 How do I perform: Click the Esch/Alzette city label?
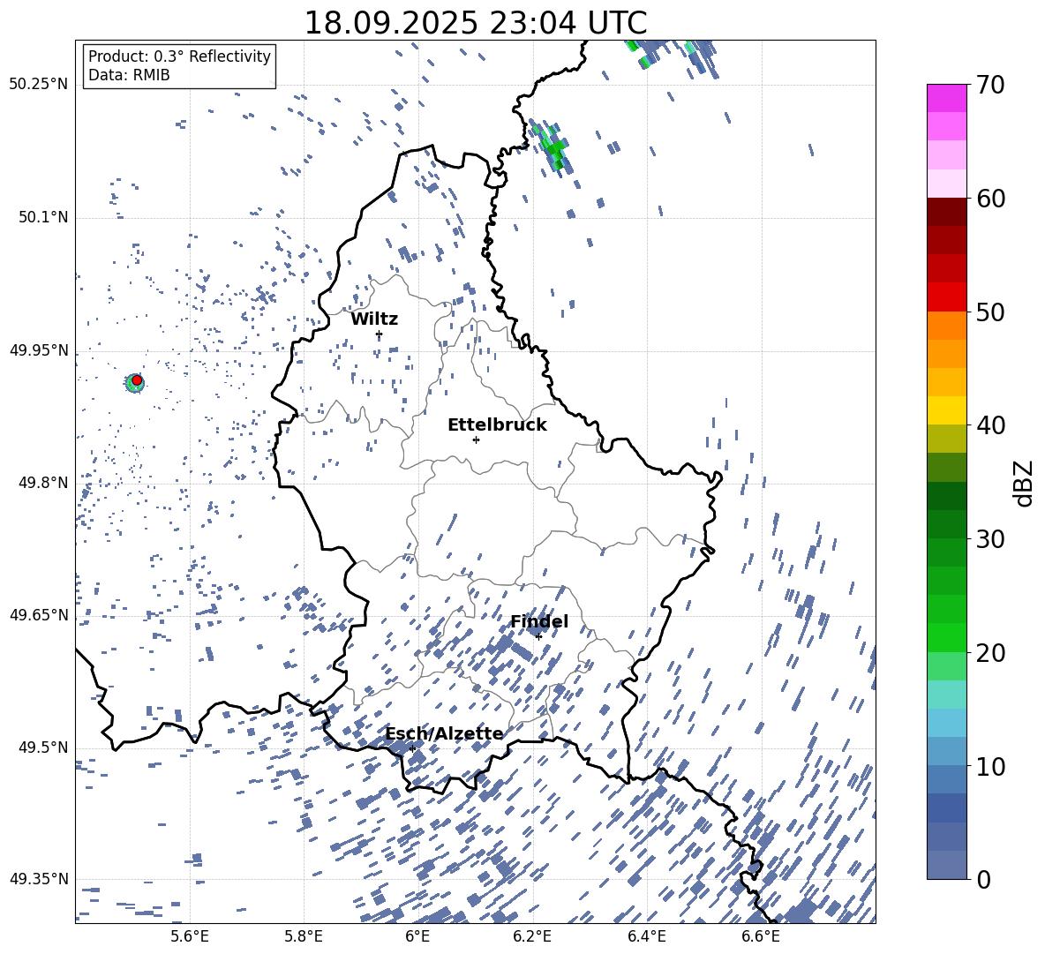tap(444, 734)
